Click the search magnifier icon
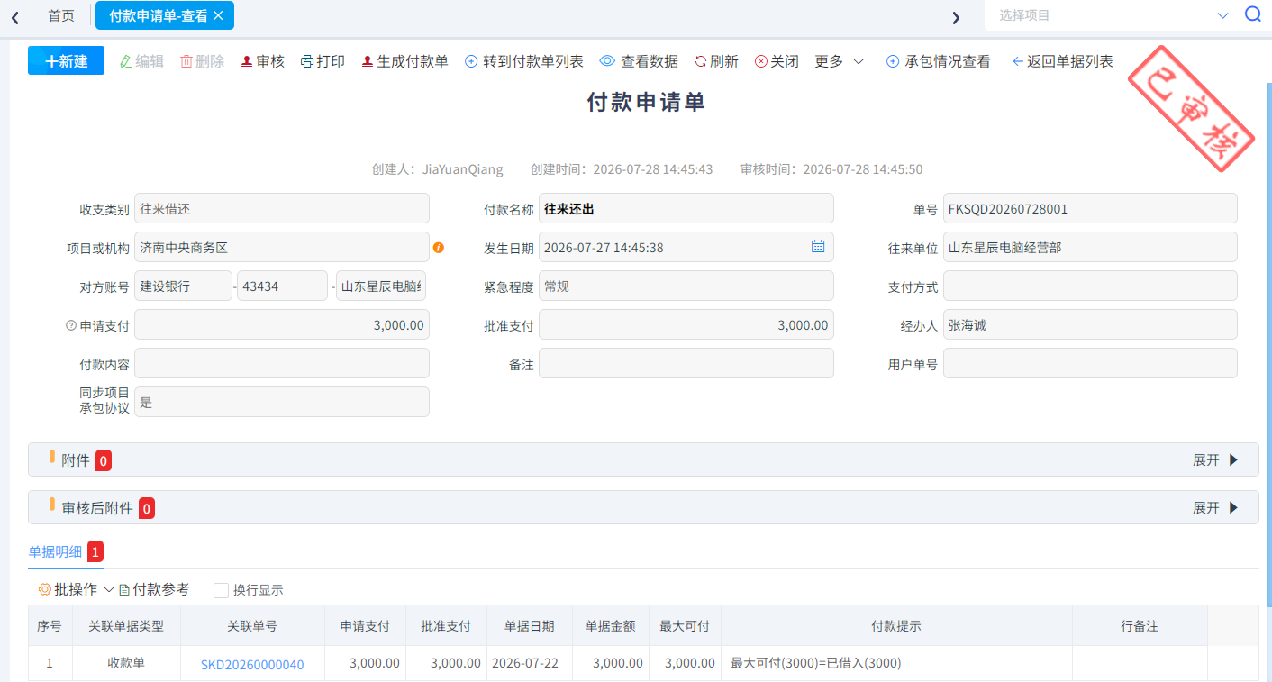This screenshot has height=682, width=1272. 1253,14
